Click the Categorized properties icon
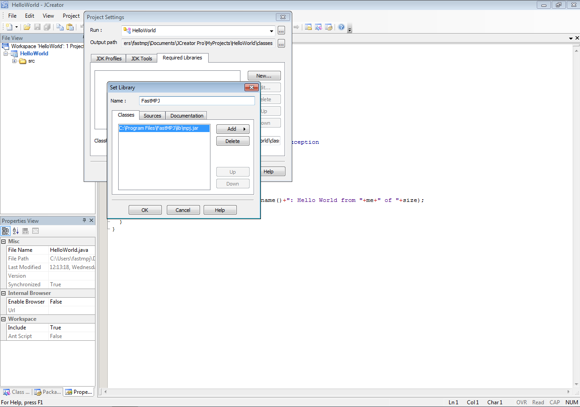580x407 pixels. [x=5, y=231]
